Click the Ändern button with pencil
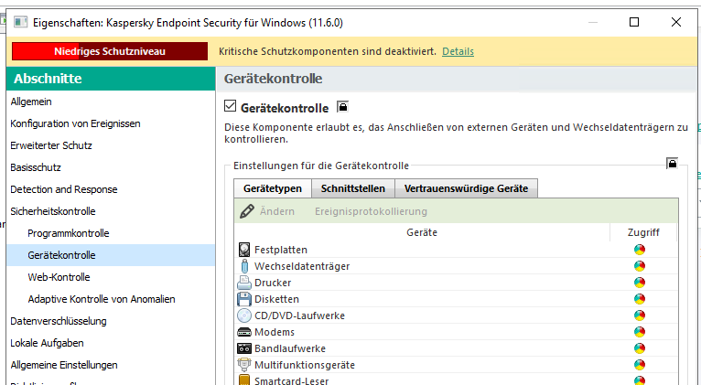 (267, 211)
